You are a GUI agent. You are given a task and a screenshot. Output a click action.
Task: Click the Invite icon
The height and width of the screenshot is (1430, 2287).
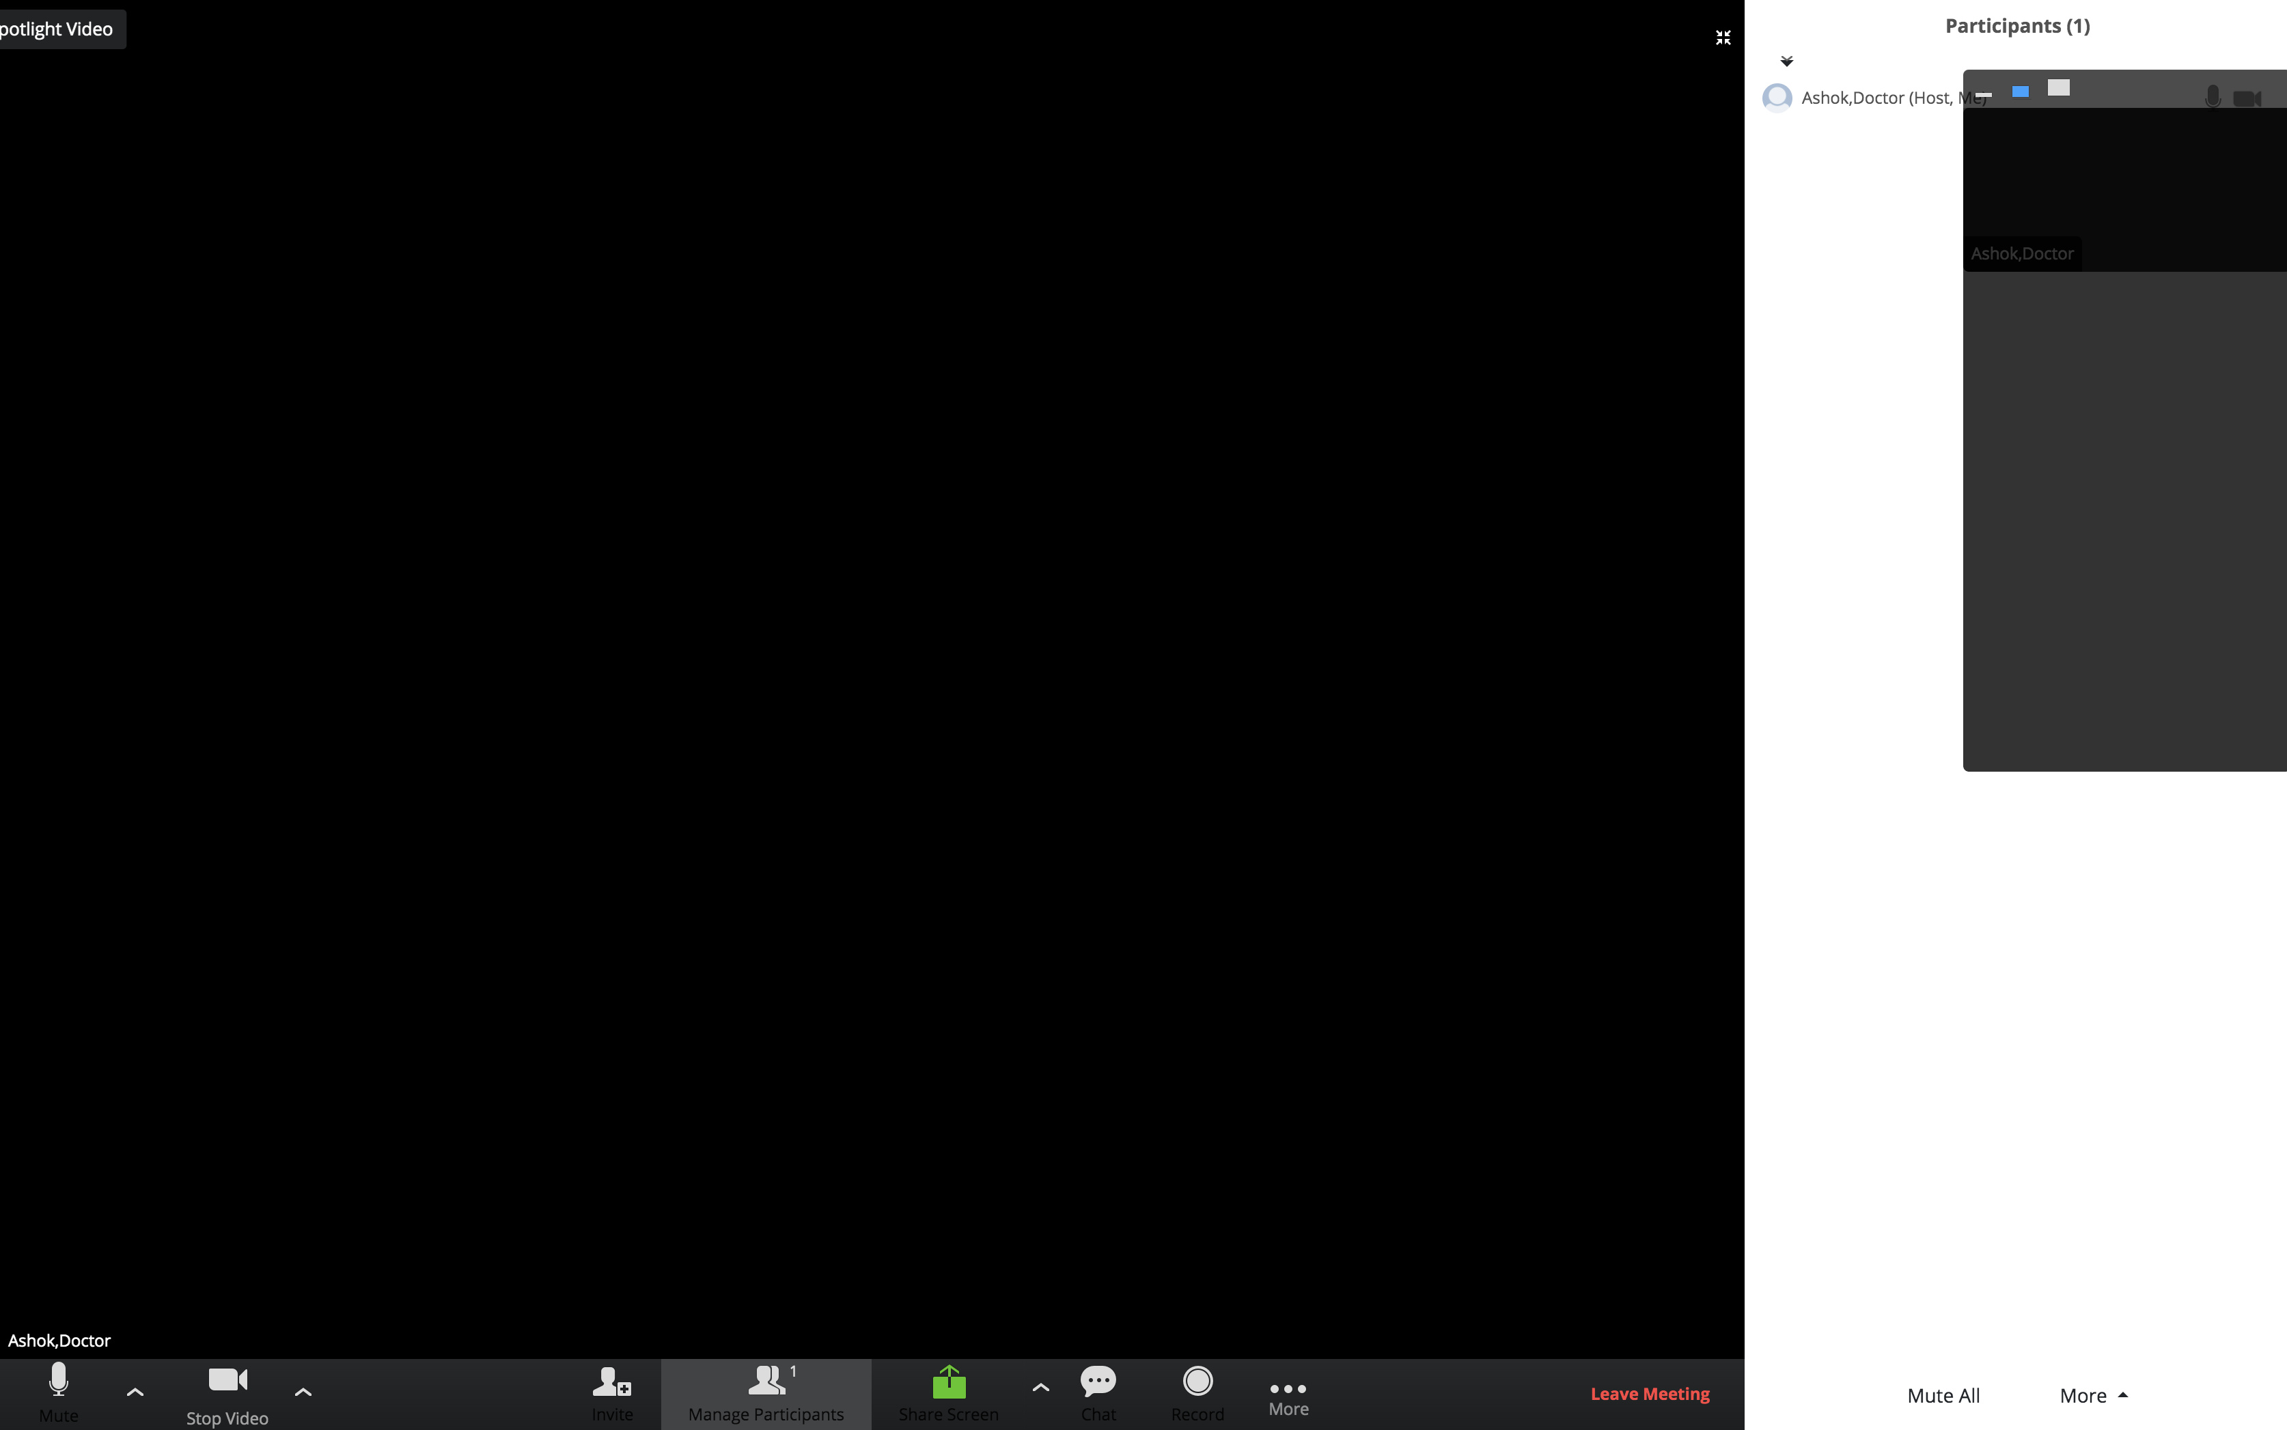[x=612, y=1391]
